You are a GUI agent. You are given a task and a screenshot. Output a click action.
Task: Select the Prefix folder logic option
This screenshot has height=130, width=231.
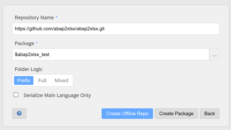point(23,81)
